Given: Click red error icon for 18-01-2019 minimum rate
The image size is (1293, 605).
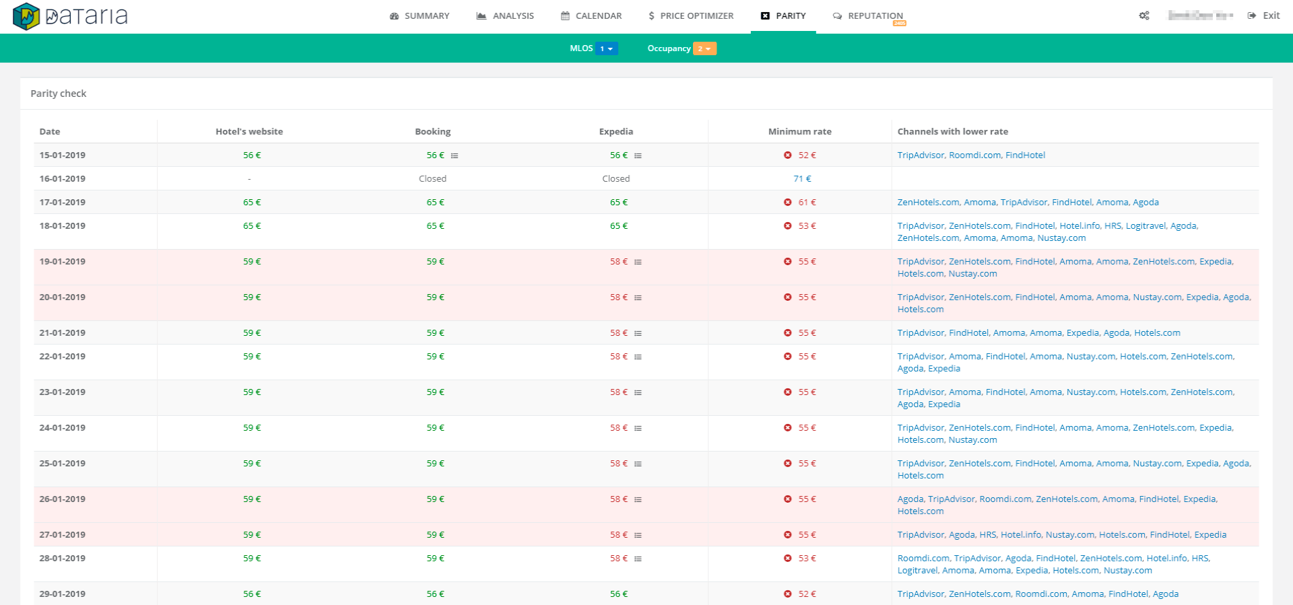Looking at the screenshot, I should [787, 225].
